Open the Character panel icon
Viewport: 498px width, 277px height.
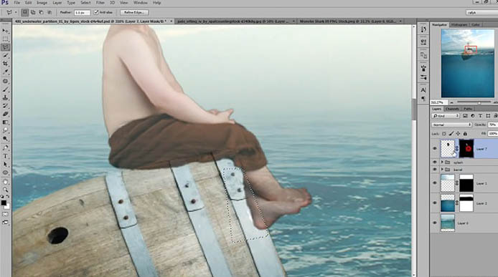tap(423, 90)
